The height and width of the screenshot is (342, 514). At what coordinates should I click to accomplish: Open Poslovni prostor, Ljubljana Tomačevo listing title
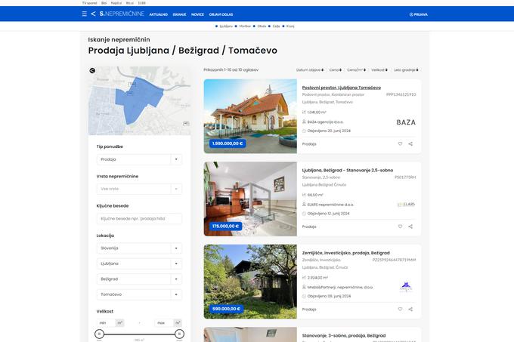coord(341,88)
